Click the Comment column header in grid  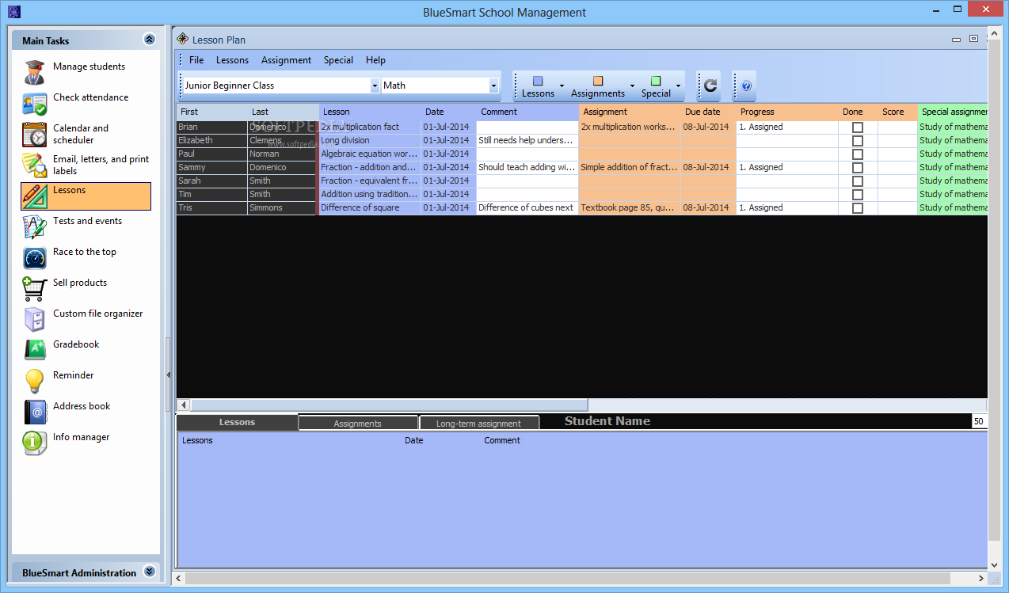pos(527,112)
